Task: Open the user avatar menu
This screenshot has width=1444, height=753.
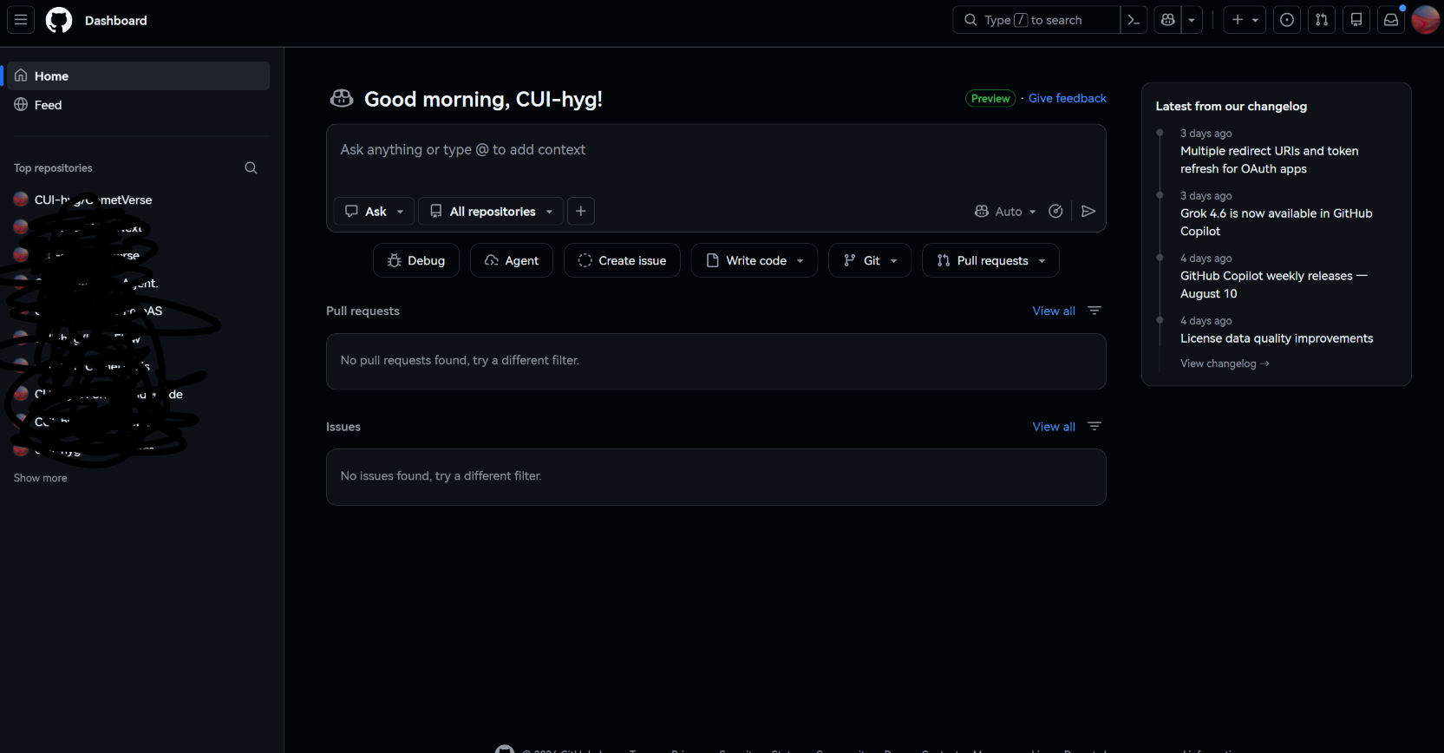Action: 1426,20
